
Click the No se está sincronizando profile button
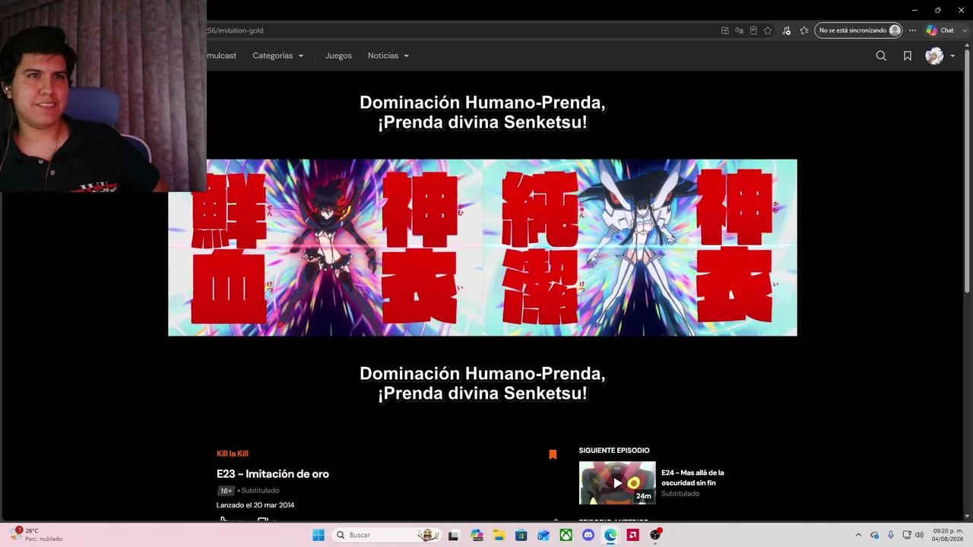(x=858, y=30)
